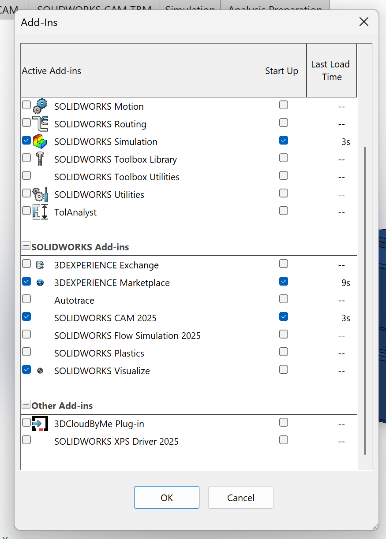Uncheck Start Up box for 3DEXPERIENCE Marketplace
The width and height of the screenshot is (386, 539).
284,281
